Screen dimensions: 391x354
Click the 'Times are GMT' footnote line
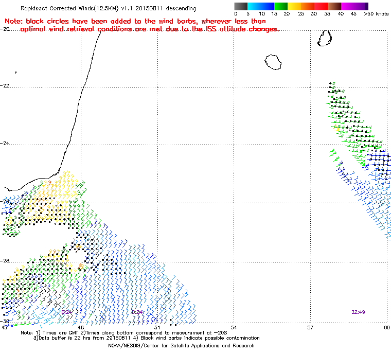(x=124, y=333)
